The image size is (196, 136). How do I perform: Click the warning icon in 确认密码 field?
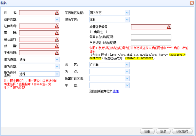[x=57, y=39]
